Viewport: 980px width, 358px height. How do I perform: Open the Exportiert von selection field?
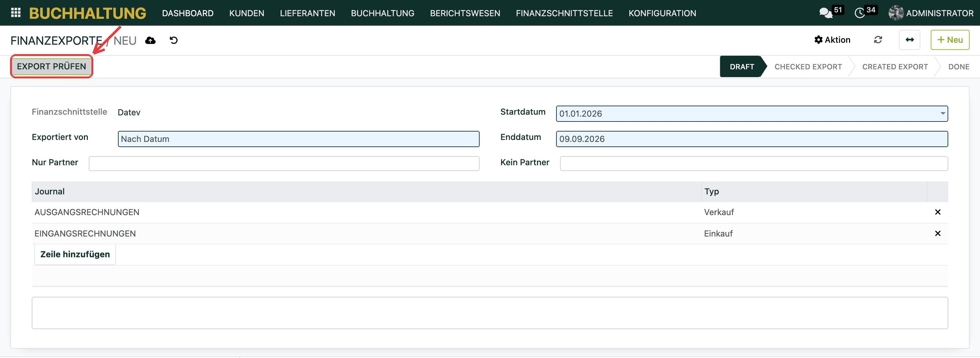coord(299,139)
